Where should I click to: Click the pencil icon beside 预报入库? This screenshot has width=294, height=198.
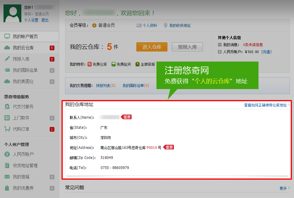click(7, 59)
